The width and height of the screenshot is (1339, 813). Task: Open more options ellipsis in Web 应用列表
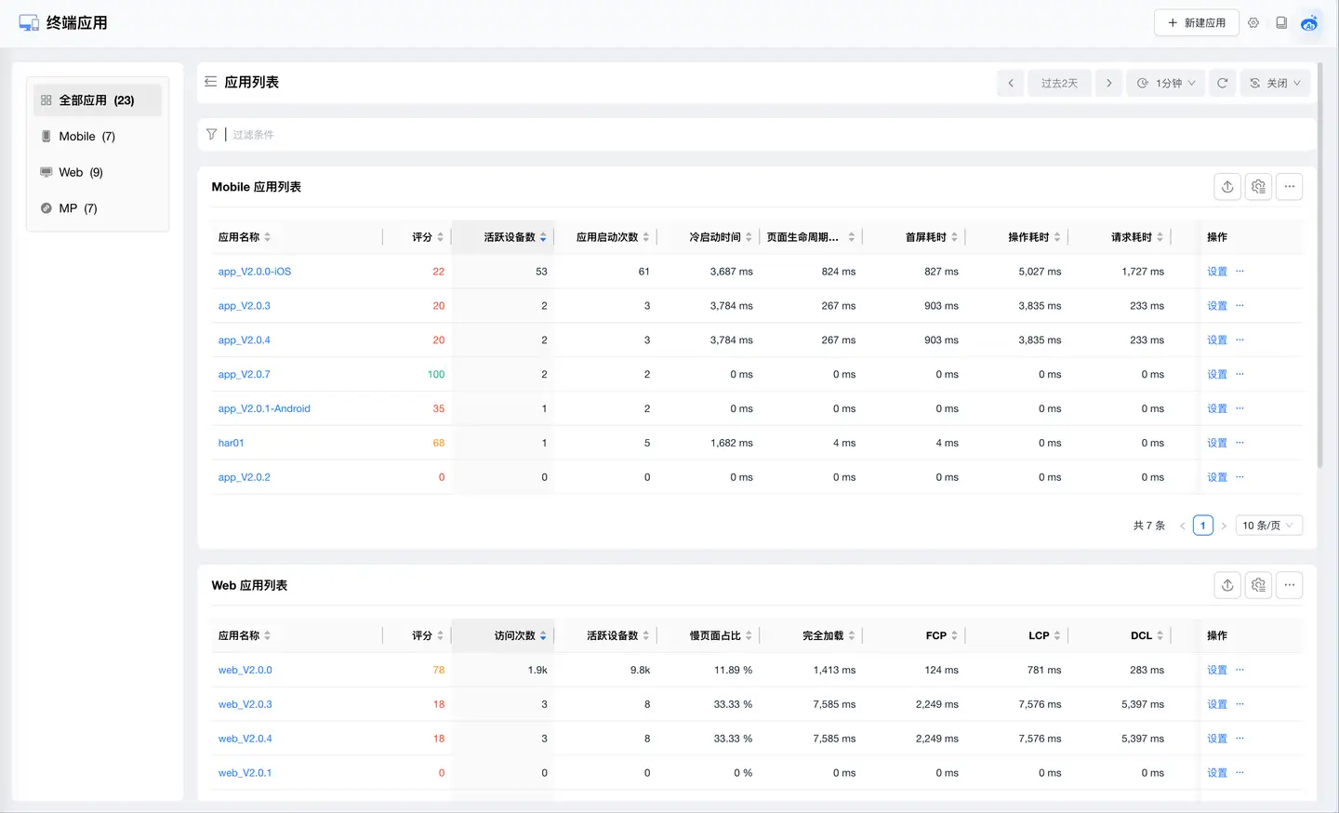[1289, 585]
